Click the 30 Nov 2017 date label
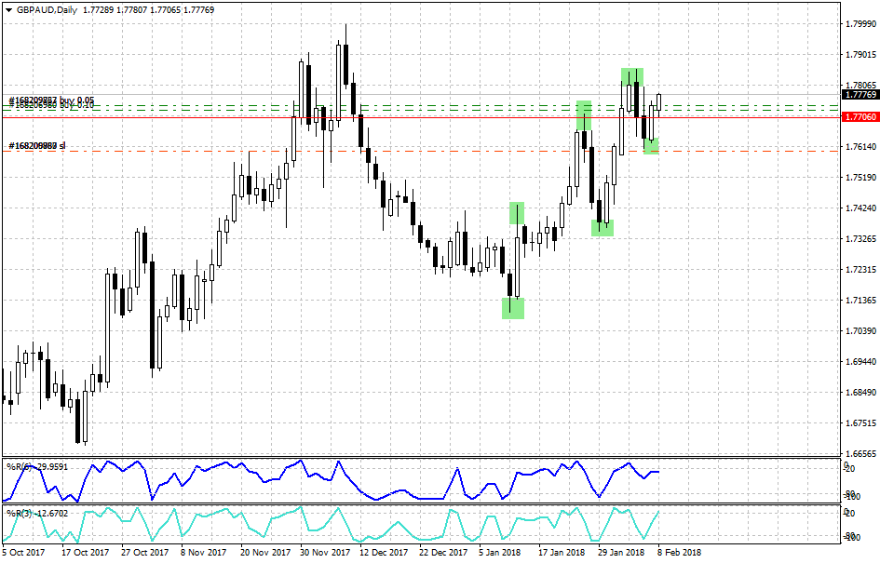The height and width of the screenshot is (563, 880). [x=325, y=553]
